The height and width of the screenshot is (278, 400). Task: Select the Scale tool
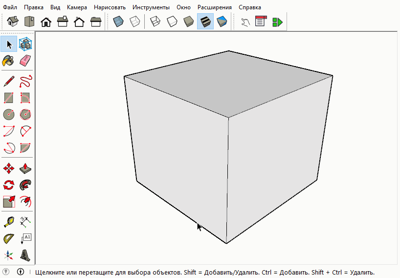point(9,202)
